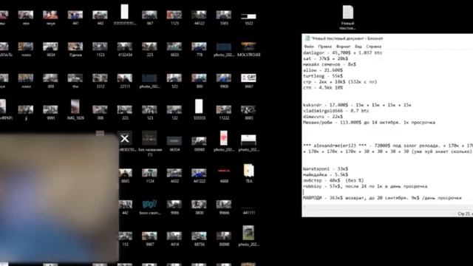
Task: Select the thumbnail labeled 667
Action: 149,18
